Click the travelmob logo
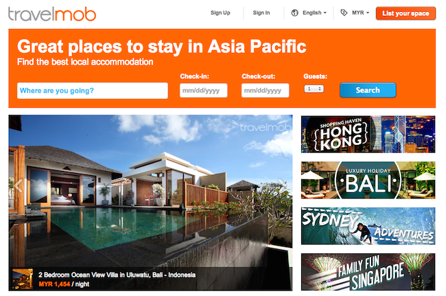446x296 pixels. click(52, 14)
